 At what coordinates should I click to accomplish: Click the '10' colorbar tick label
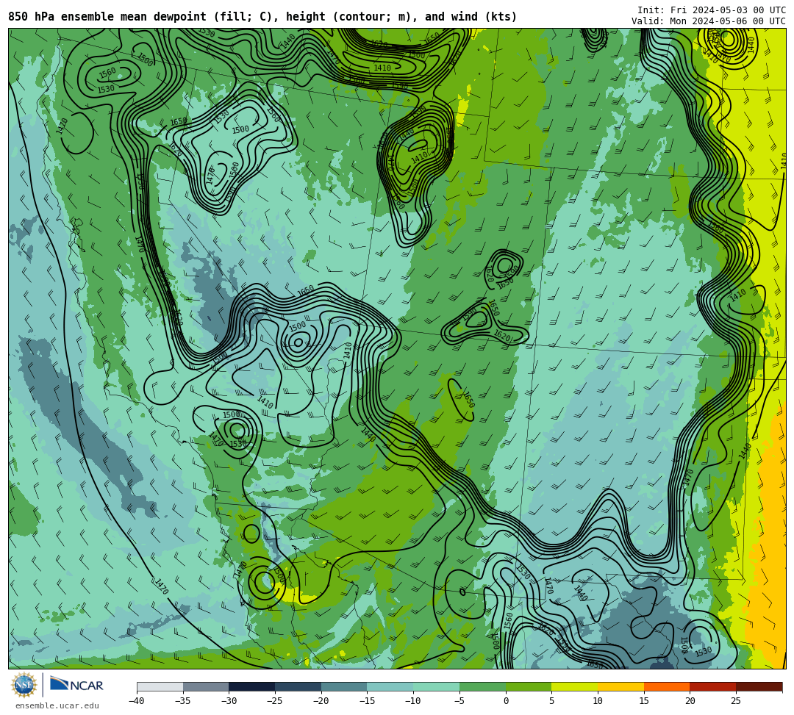[598, 701]
